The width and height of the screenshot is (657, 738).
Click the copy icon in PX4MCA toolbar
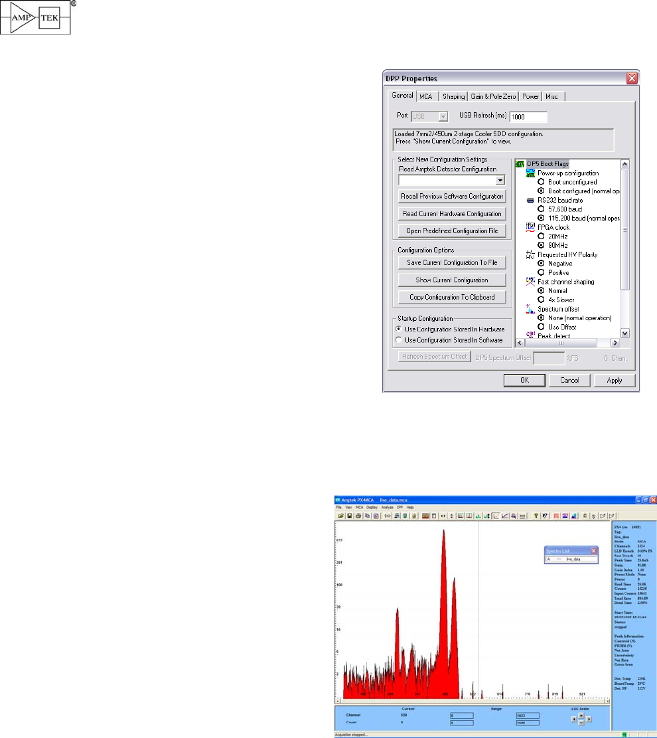(x=367, y=516)
